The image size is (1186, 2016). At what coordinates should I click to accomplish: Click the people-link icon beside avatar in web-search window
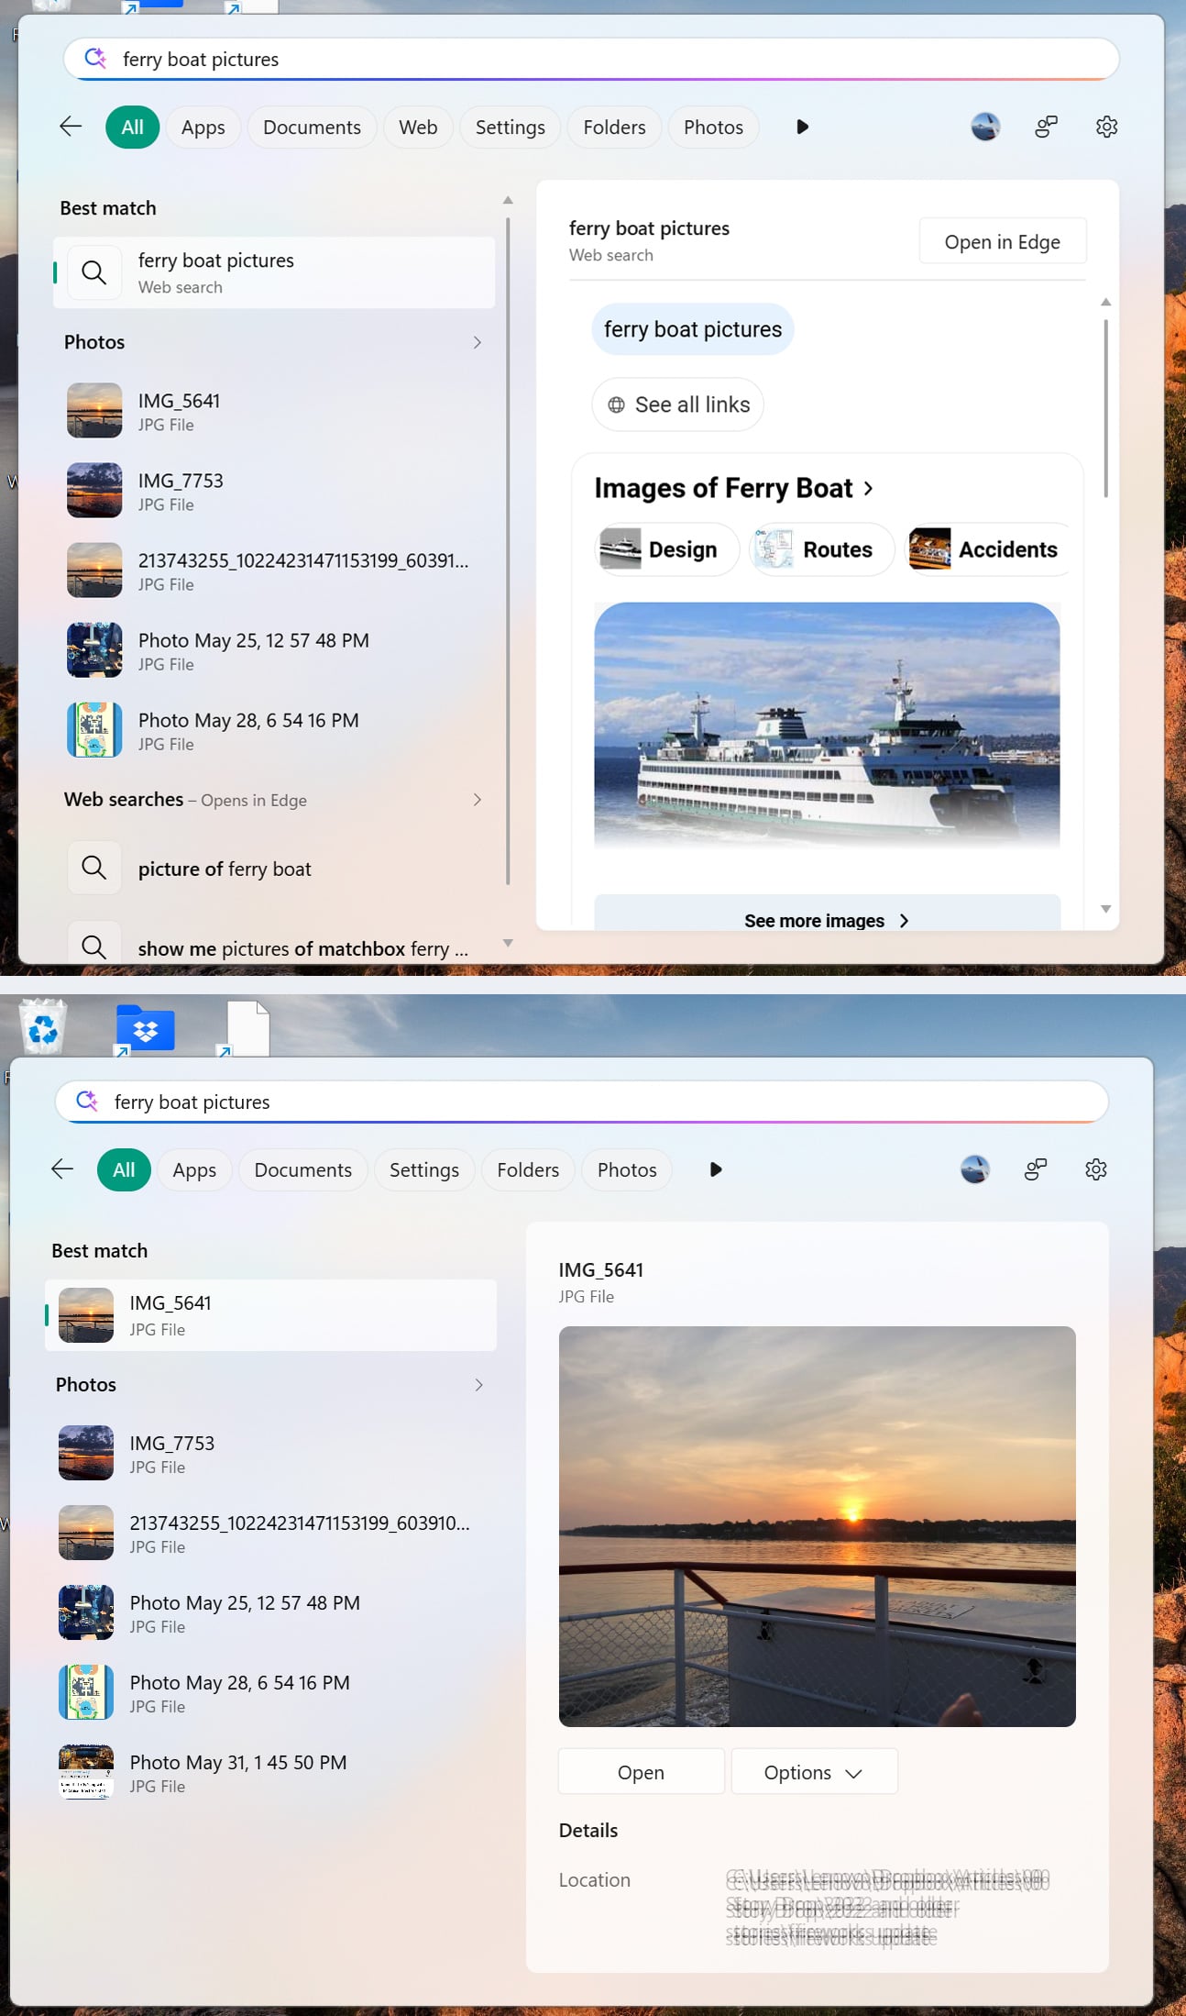(x=1046, y=127)
